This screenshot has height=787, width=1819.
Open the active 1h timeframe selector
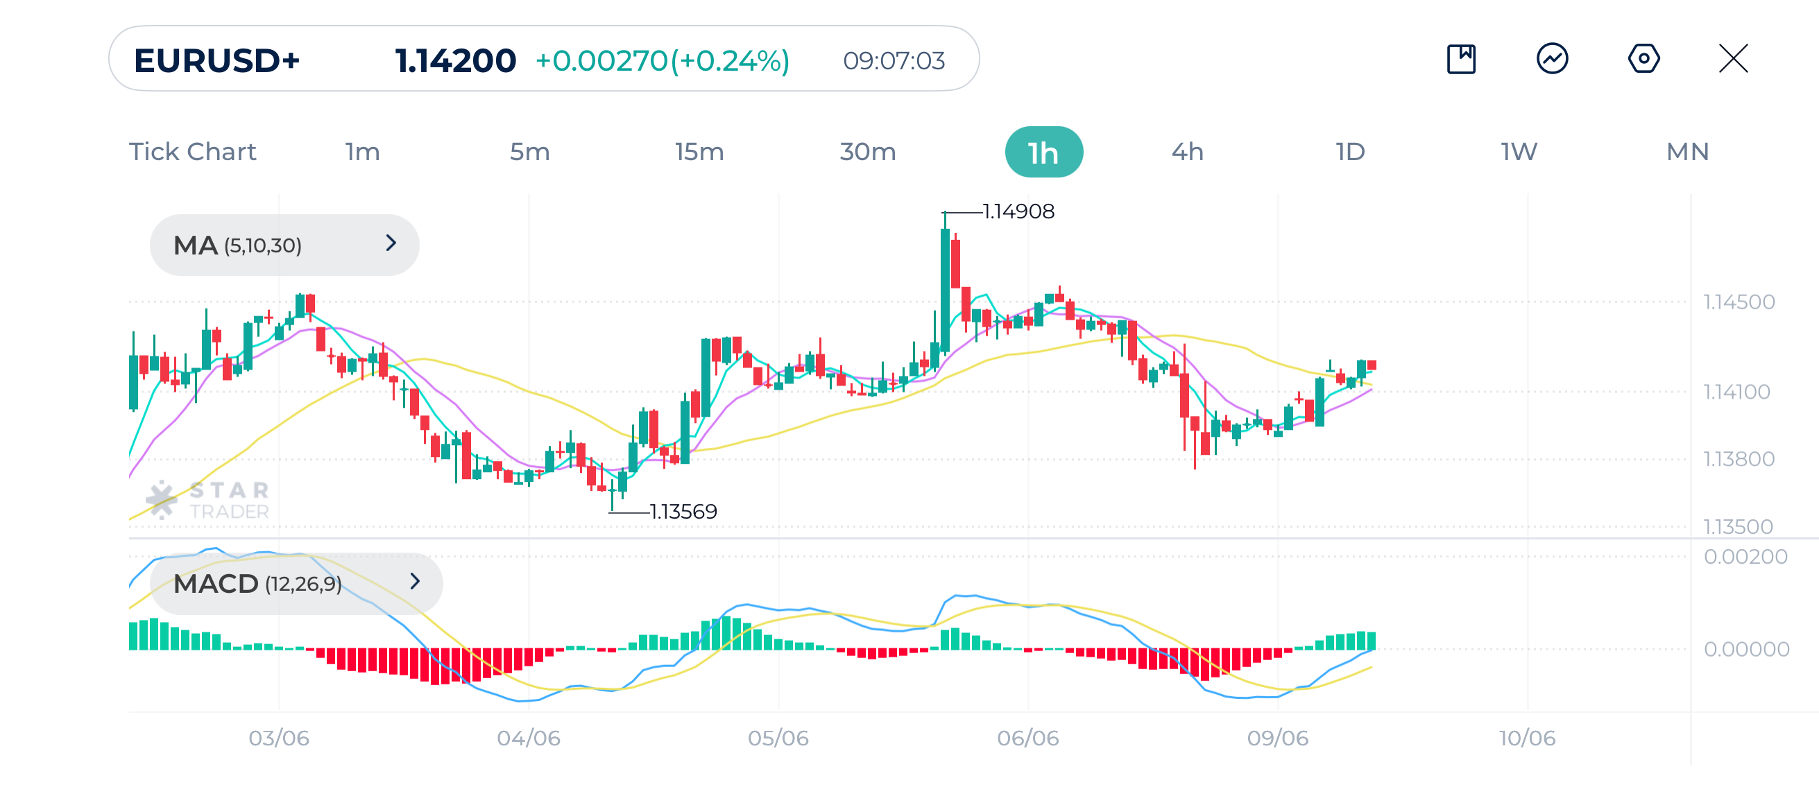click(x=1043, y=151)
